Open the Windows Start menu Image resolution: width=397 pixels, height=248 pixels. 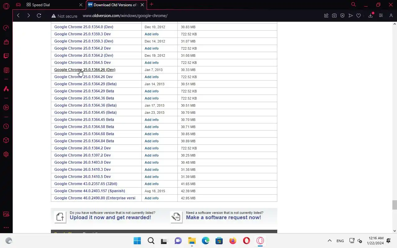137,241
